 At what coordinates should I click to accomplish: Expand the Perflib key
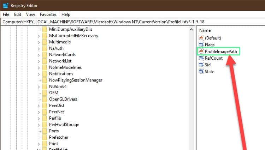[x=39, y=119]
